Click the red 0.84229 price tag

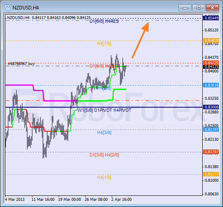point(211,63)
